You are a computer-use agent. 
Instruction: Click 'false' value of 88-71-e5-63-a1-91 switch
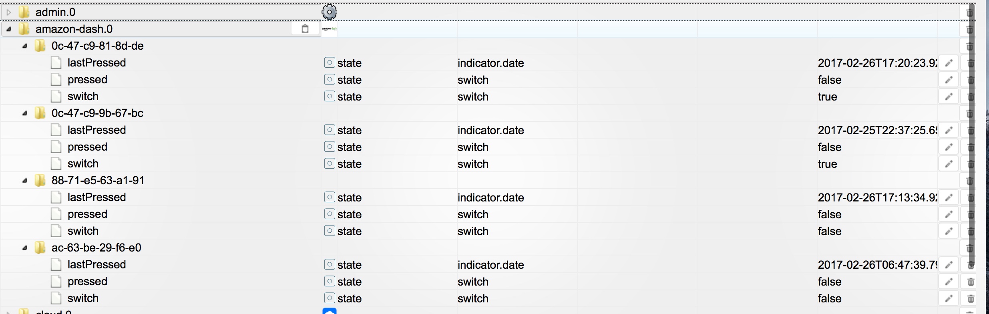point(830,231)
